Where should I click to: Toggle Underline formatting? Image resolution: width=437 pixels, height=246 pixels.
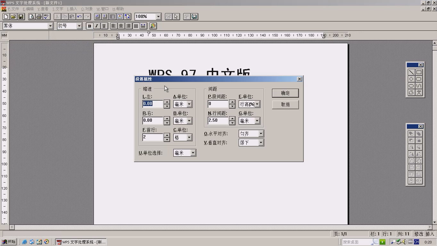click(x=104, y=26)
